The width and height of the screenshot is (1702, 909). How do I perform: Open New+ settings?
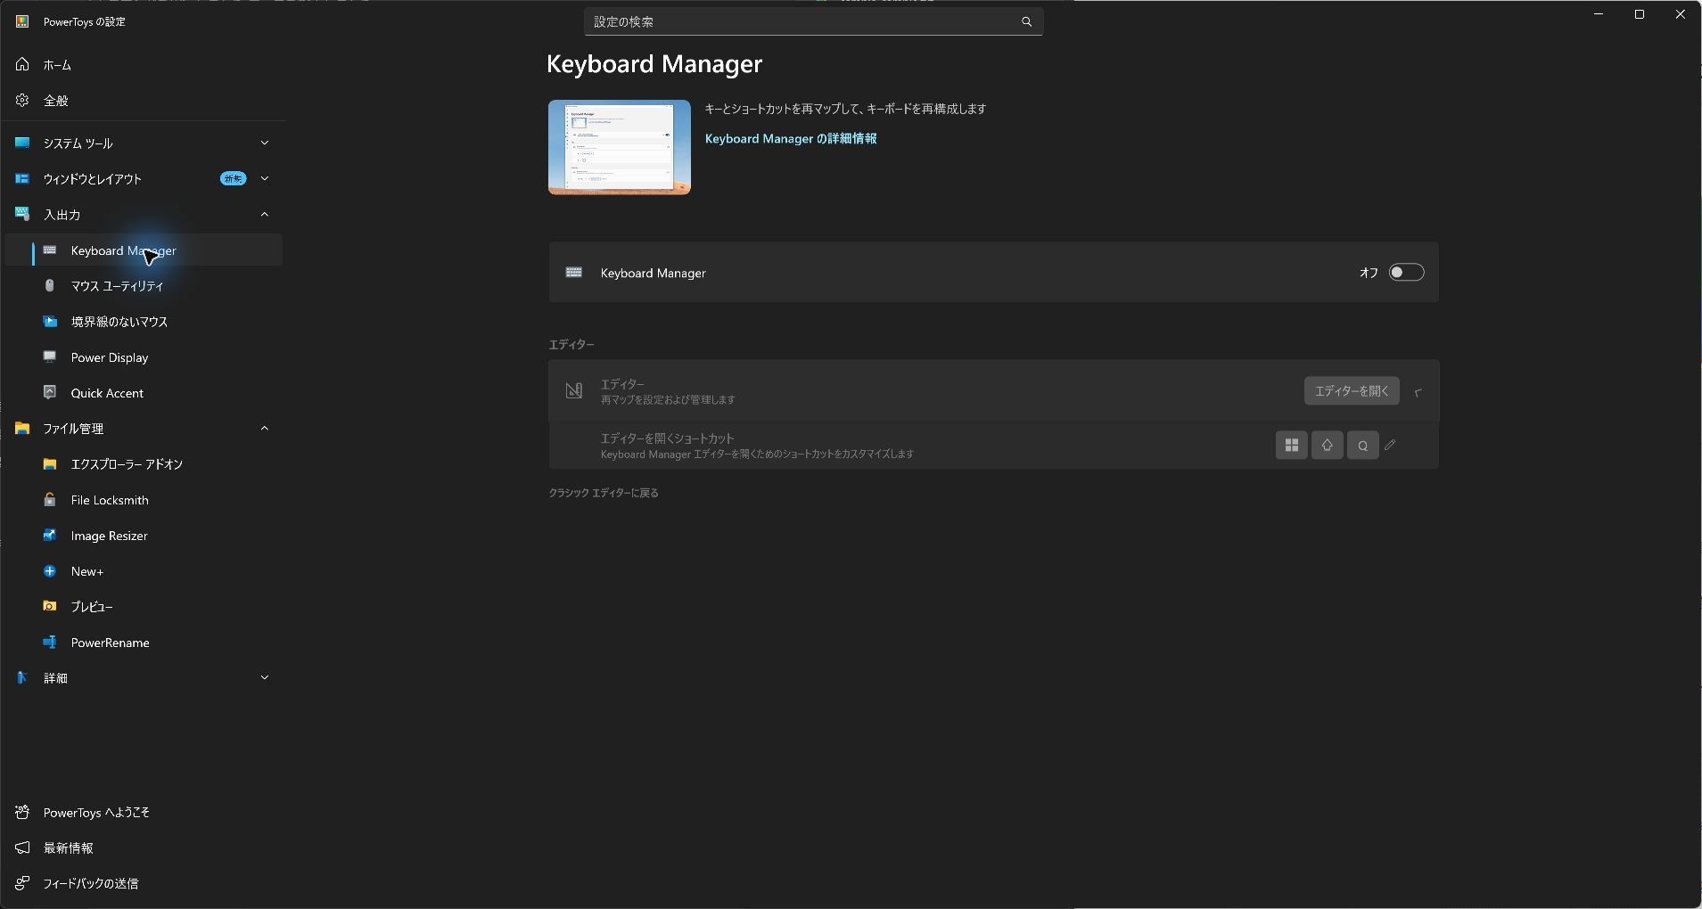pos(143,571)
